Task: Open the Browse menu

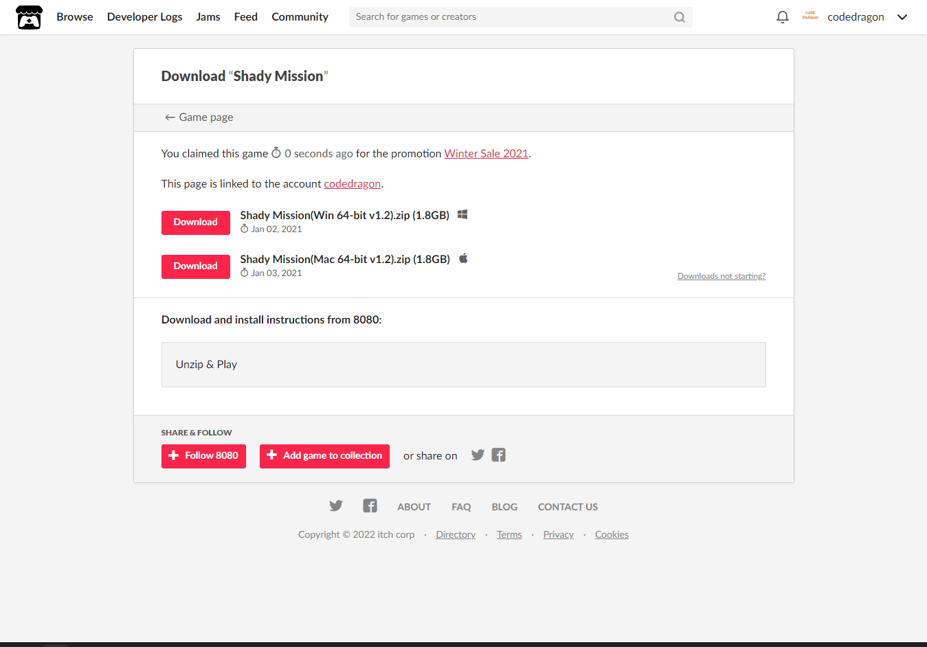Action: tap(75, 16)
